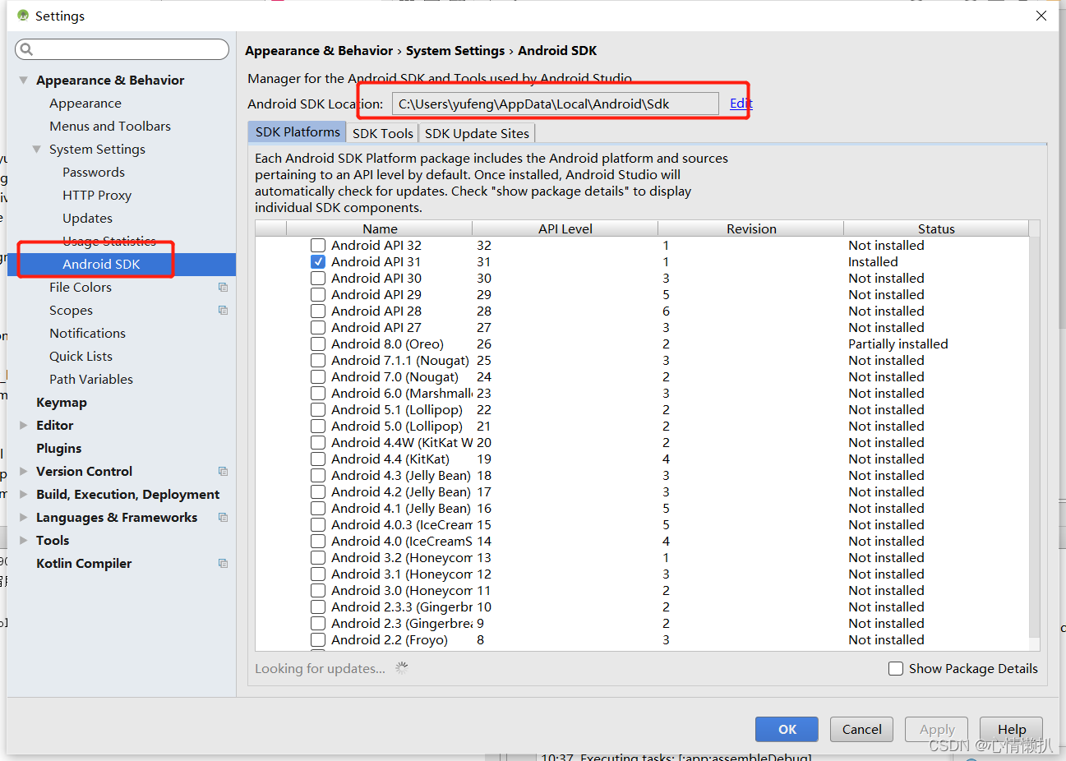Click the Android SDK Location path field
This screenshot has height=761, width=1066.
coord(555,104)
